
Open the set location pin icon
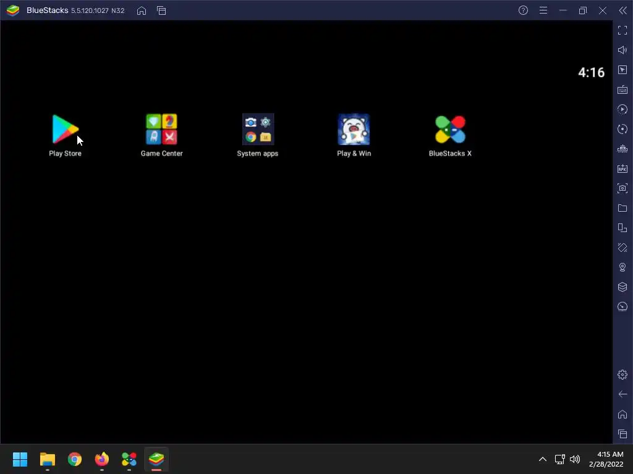[622, 267]
